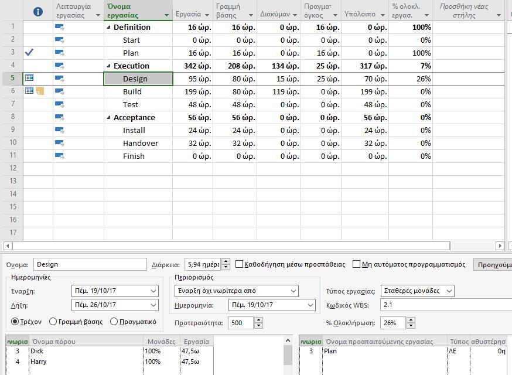
Task: Open the Έναρξη date dropdown
Action: tap(153, 291)
